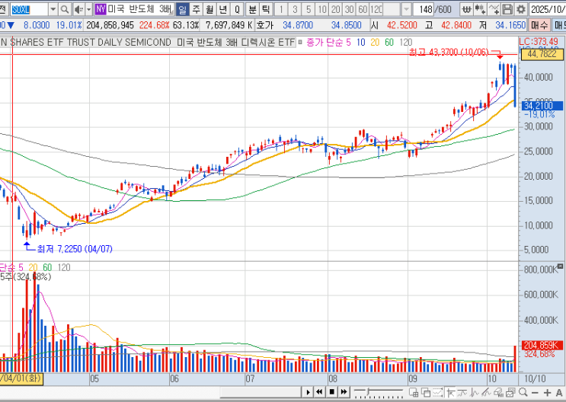Click the diagonal lines drawing tool icon
Viewport: 566px width, 402px height.
[x=487, y=392]
